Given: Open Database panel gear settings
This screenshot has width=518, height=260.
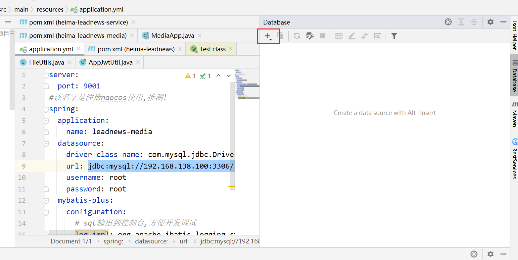Looking at the screenshot, I should point(491,22).
